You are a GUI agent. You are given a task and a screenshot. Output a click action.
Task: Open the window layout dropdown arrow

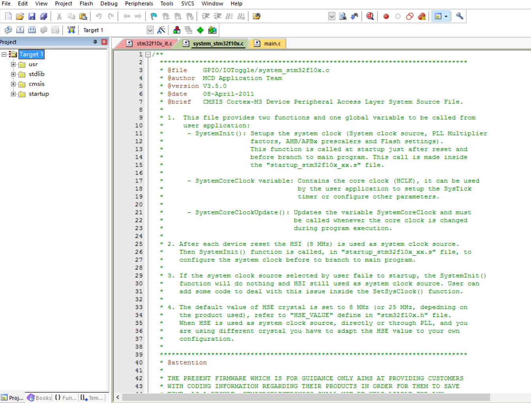tap(446, 16)
